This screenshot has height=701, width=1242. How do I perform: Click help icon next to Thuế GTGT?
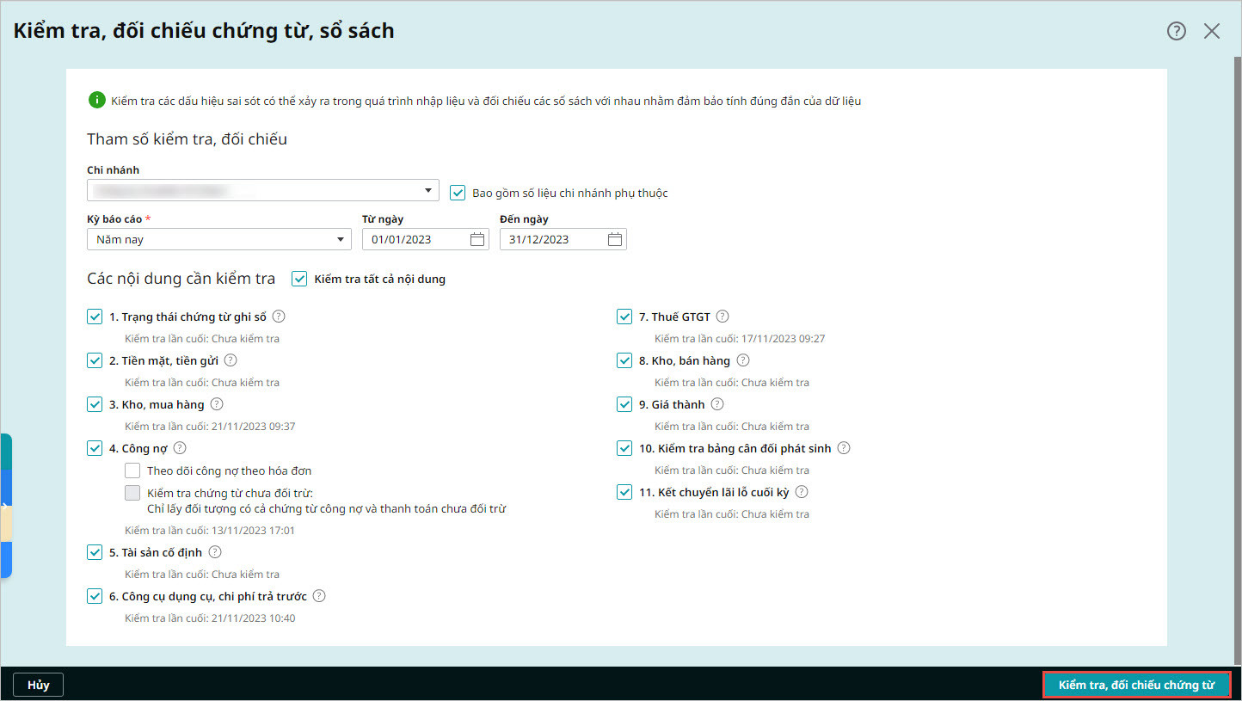pyautogui.click(x=722, y=317)
